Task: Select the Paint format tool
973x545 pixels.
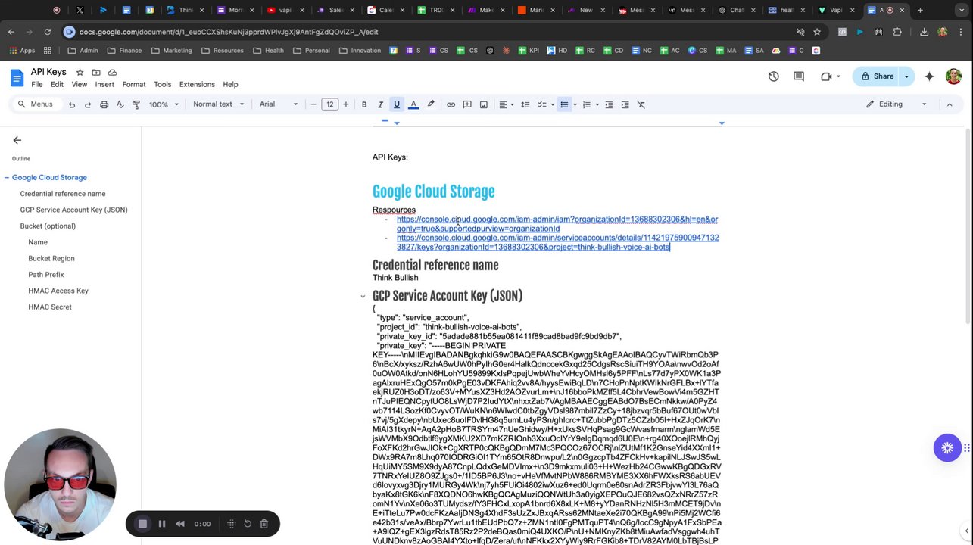Action: (x=136, y=104)
